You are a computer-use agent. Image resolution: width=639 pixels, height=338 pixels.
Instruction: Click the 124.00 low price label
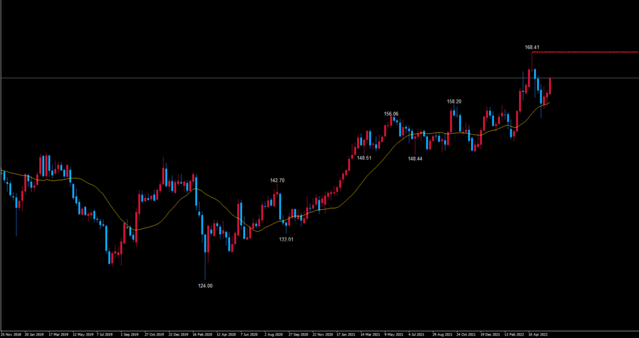[x=205, y=286]
